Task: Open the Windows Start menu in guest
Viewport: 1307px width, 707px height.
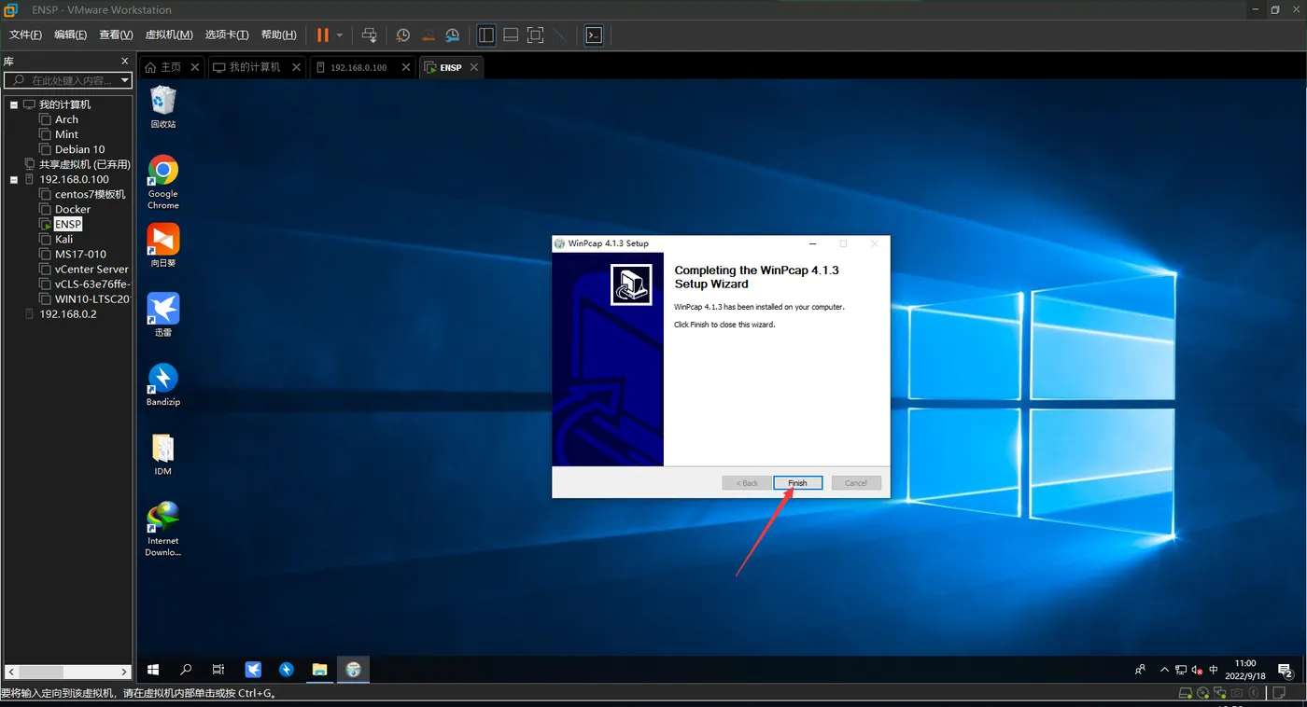Action: (154, 669)
